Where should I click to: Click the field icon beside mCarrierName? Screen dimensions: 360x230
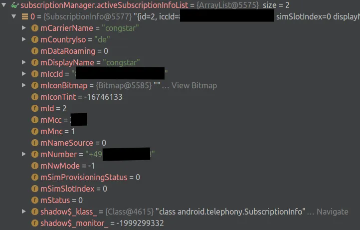tap(35, 28)
